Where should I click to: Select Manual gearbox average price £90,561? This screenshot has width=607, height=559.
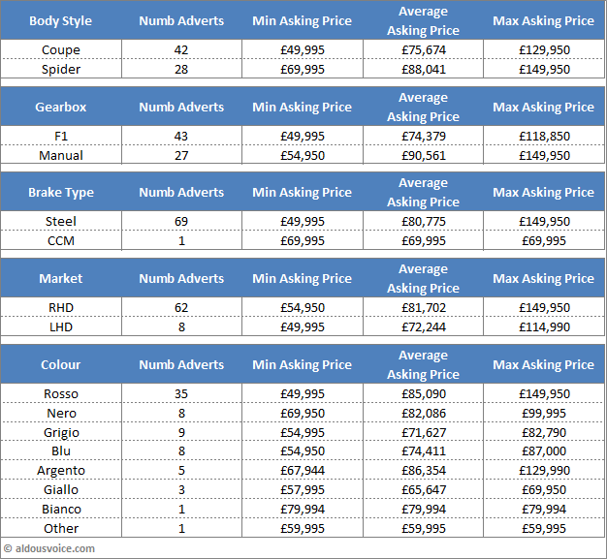[x=423, y=155]
